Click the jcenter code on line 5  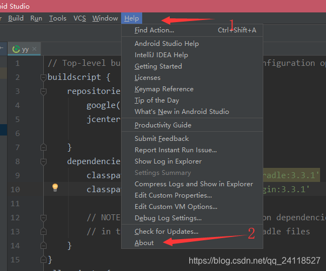[x=103, y=119]
